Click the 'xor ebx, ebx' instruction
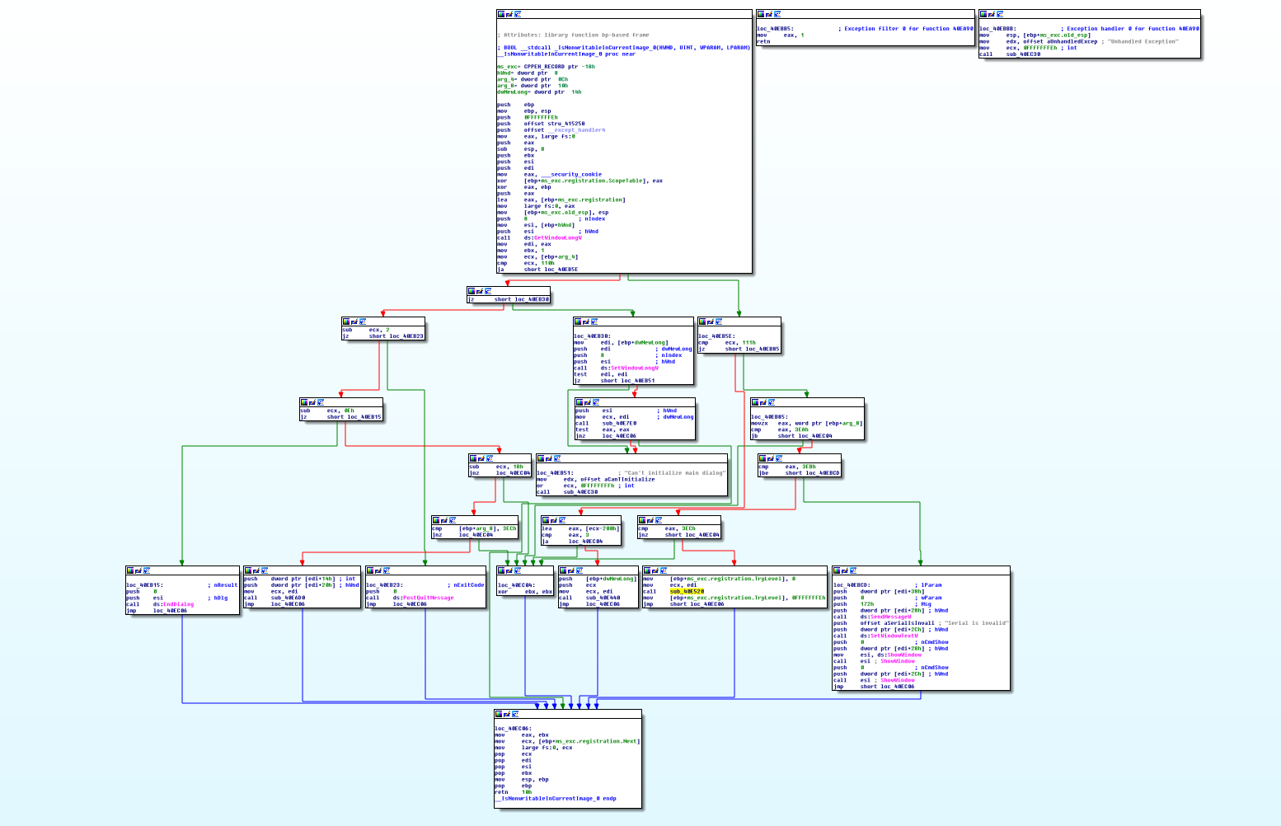Screen dimensions: 1281x826 click(x=525, y=591)
